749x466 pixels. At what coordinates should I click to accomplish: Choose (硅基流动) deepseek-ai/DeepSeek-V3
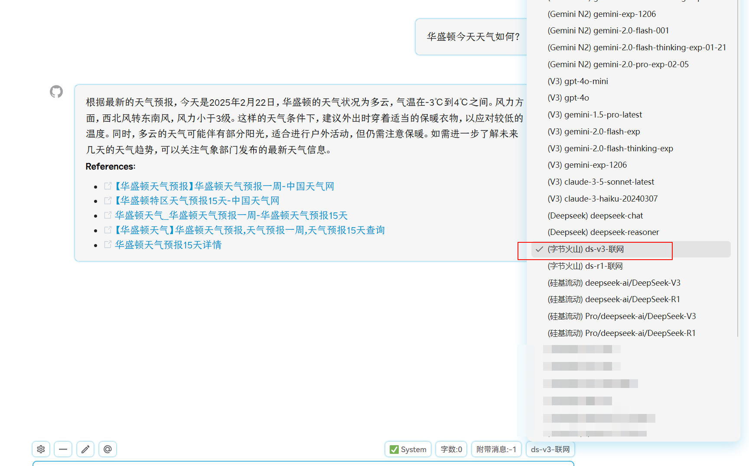(x=631, y=283)
